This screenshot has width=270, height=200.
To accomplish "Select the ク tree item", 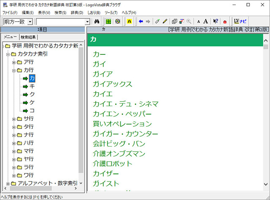I will [32, 94].
